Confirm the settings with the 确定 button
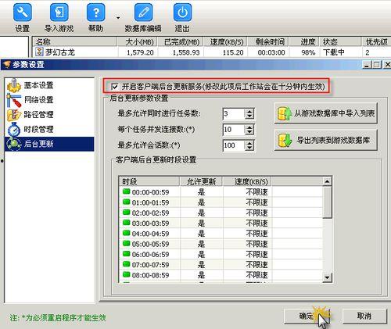This screenshot has width=391, height=329. (307, 316)
